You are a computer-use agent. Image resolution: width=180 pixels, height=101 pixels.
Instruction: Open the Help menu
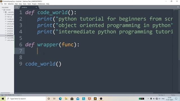pyautogui.click(x=48, y=4)
